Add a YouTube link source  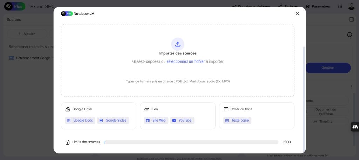point(182,120)
